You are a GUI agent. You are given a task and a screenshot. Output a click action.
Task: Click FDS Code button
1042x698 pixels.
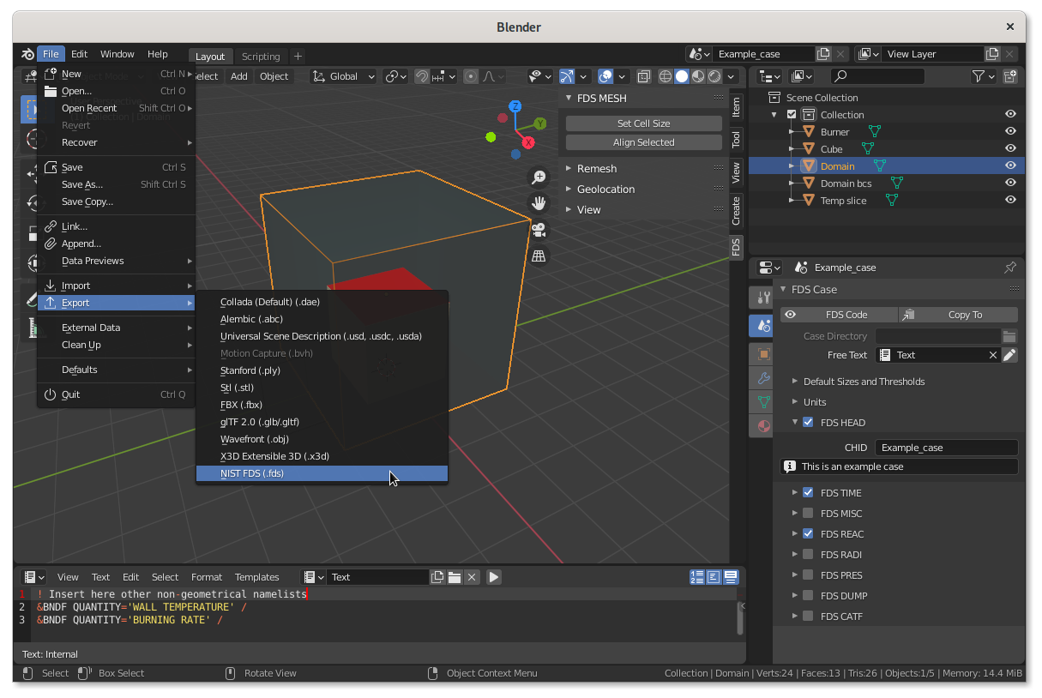tap(839, 315)
